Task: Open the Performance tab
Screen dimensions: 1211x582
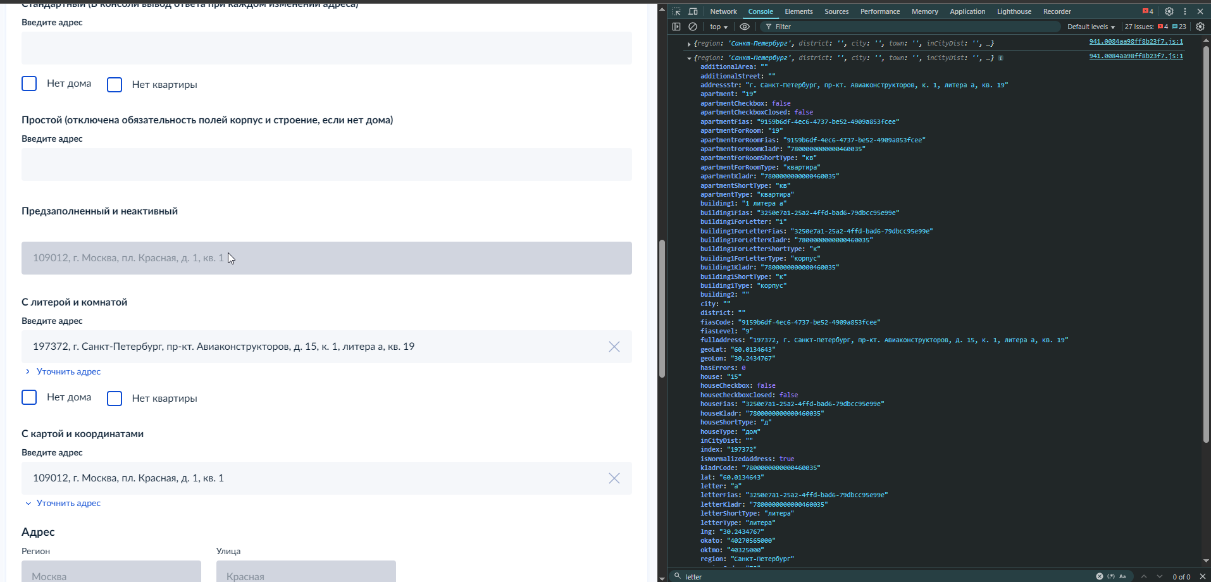Action: pos(880,11)
